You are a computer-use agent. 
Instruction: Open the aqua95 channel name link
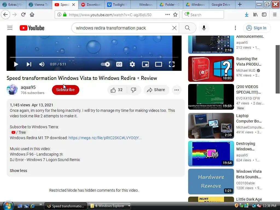pyautogui.click(x=28, y=87)
